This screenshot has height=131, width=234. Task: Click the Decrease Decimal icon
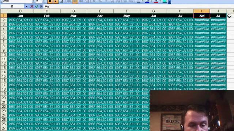(118, 1)
